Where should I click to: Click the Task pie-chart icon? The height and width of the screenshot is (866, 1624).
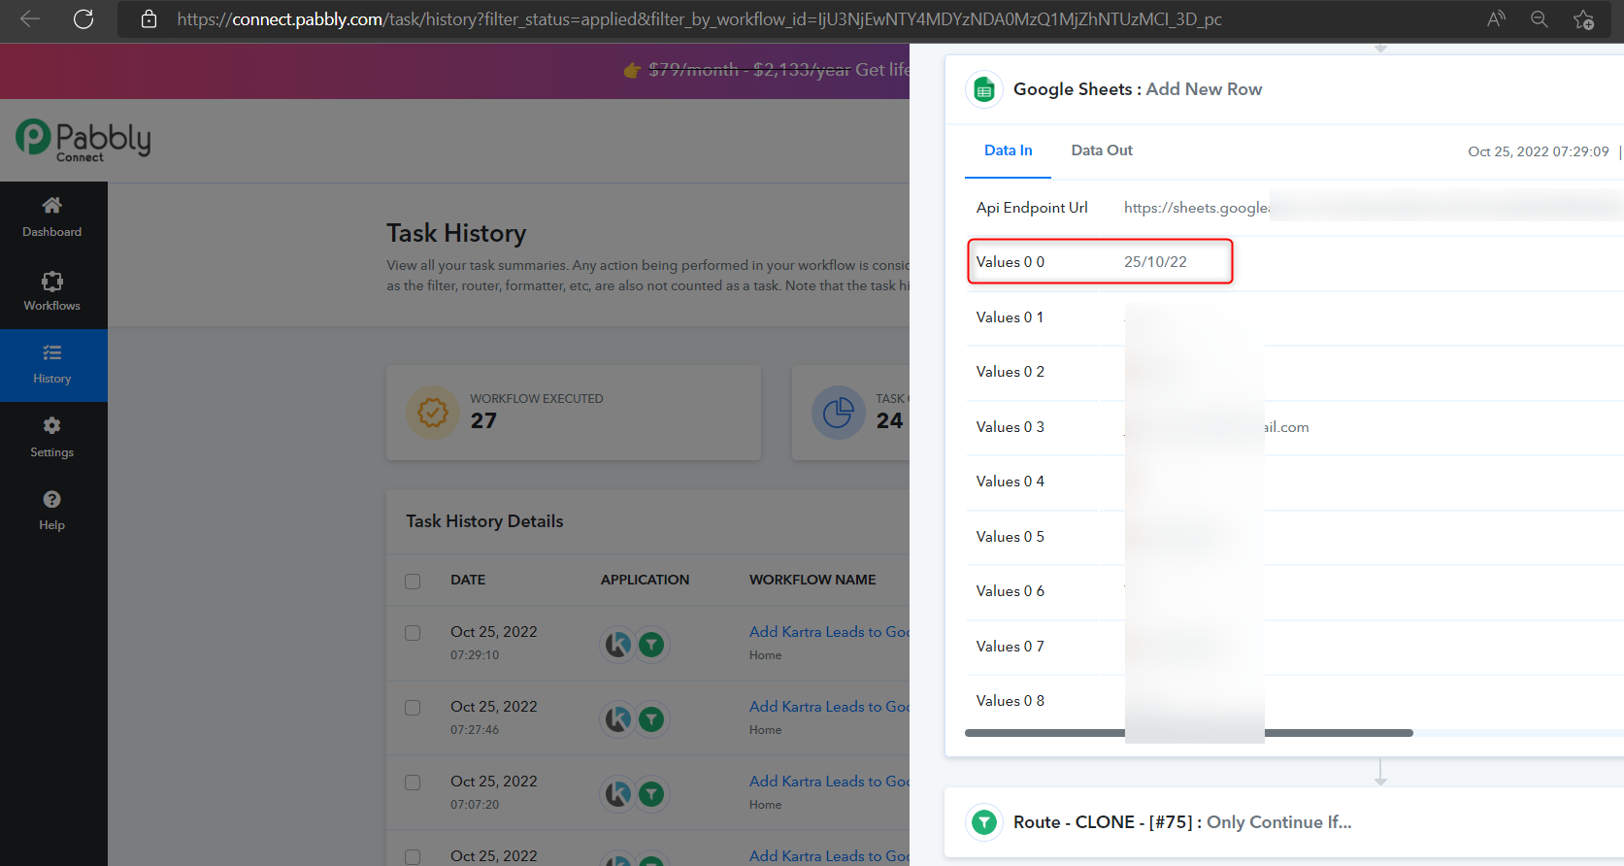(x=839, y=413)
